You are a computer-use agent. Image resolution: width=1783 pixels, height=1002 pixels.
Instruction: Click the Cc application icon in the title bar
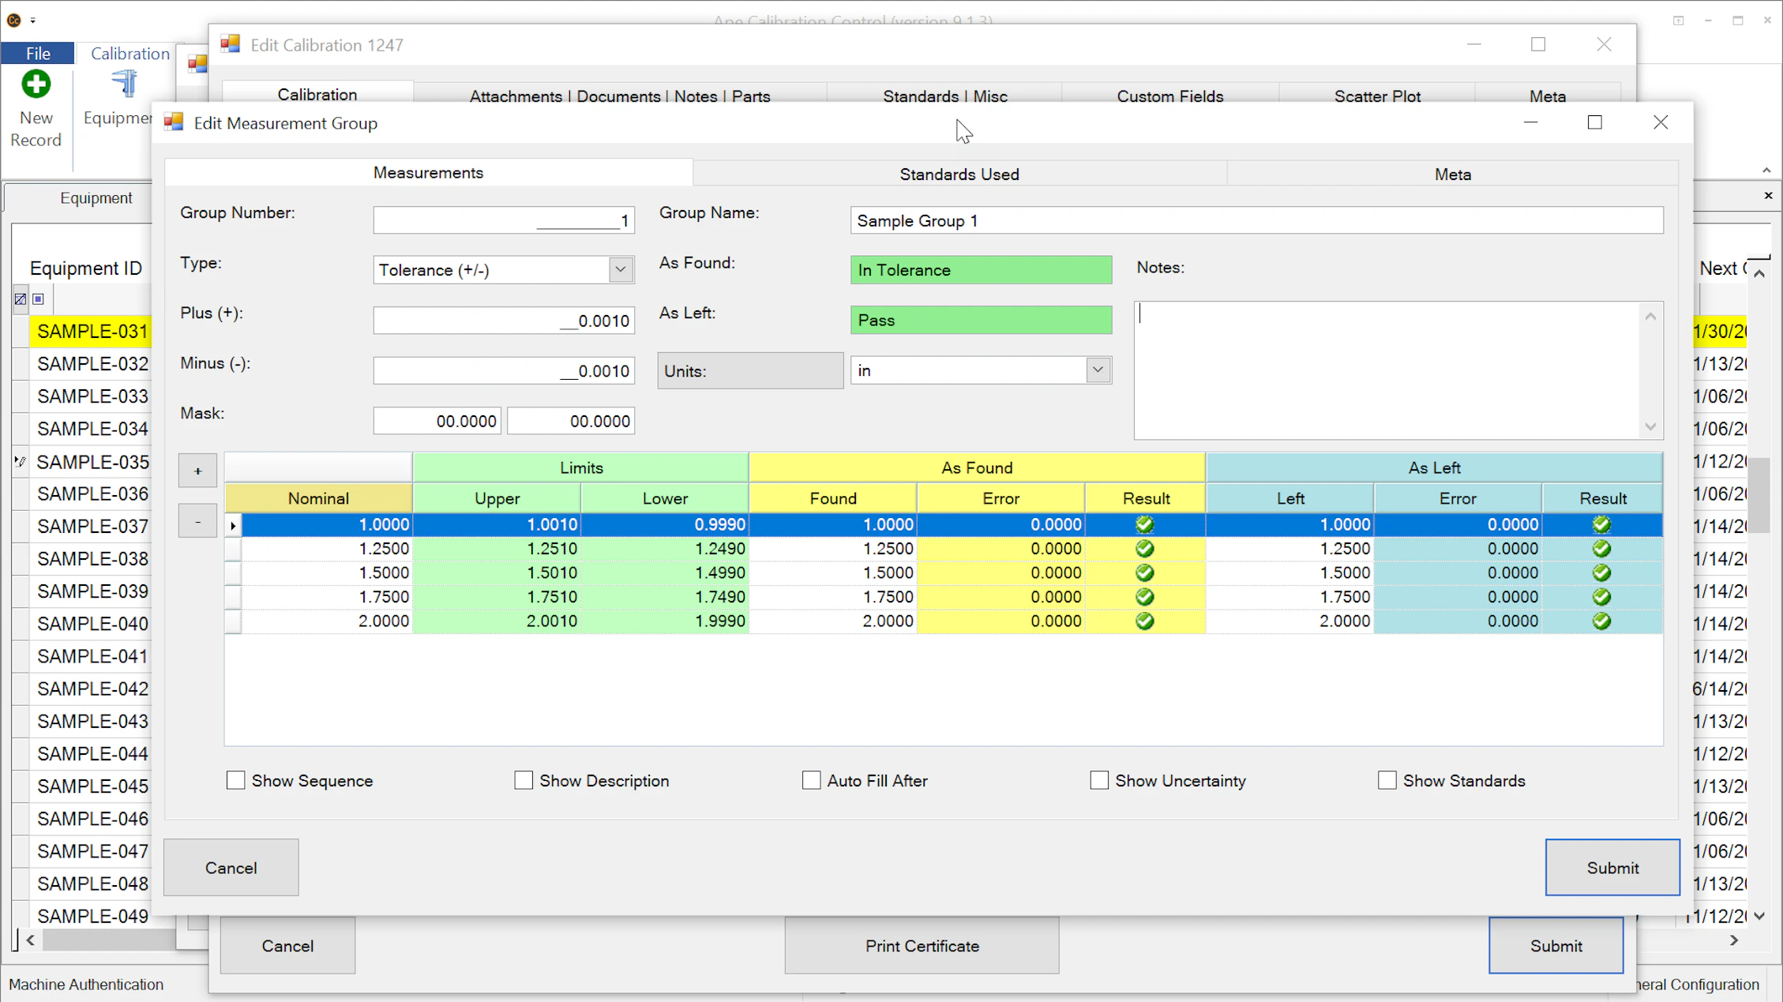(x=14, y=19)
